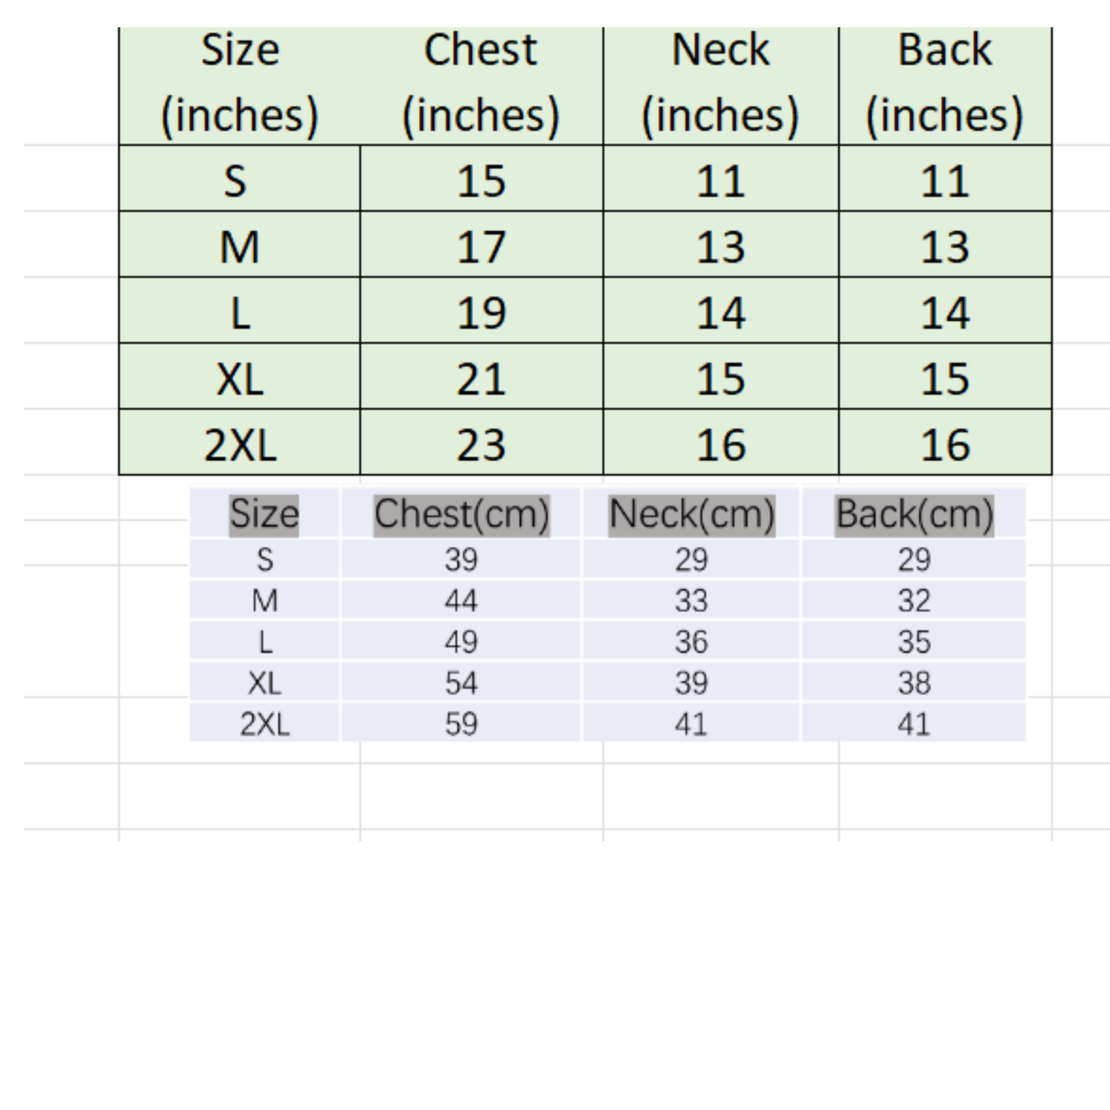Select the cell containing 19 inches
The image size is (1110, 1110).
tap(481, 313)
